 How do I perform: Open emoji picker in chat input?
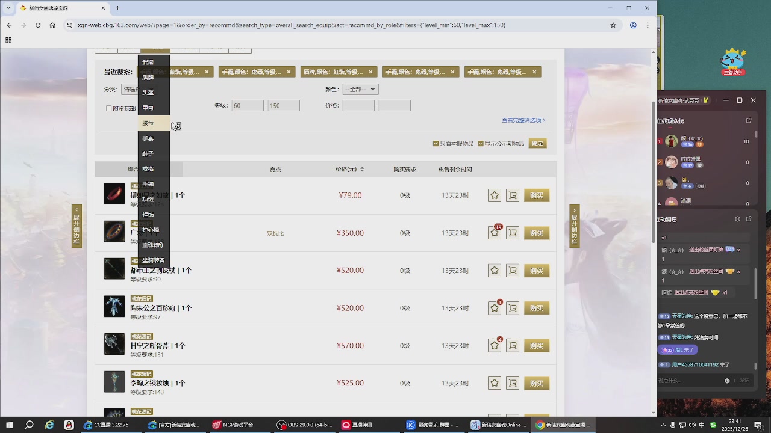click(x=727, y=381)
